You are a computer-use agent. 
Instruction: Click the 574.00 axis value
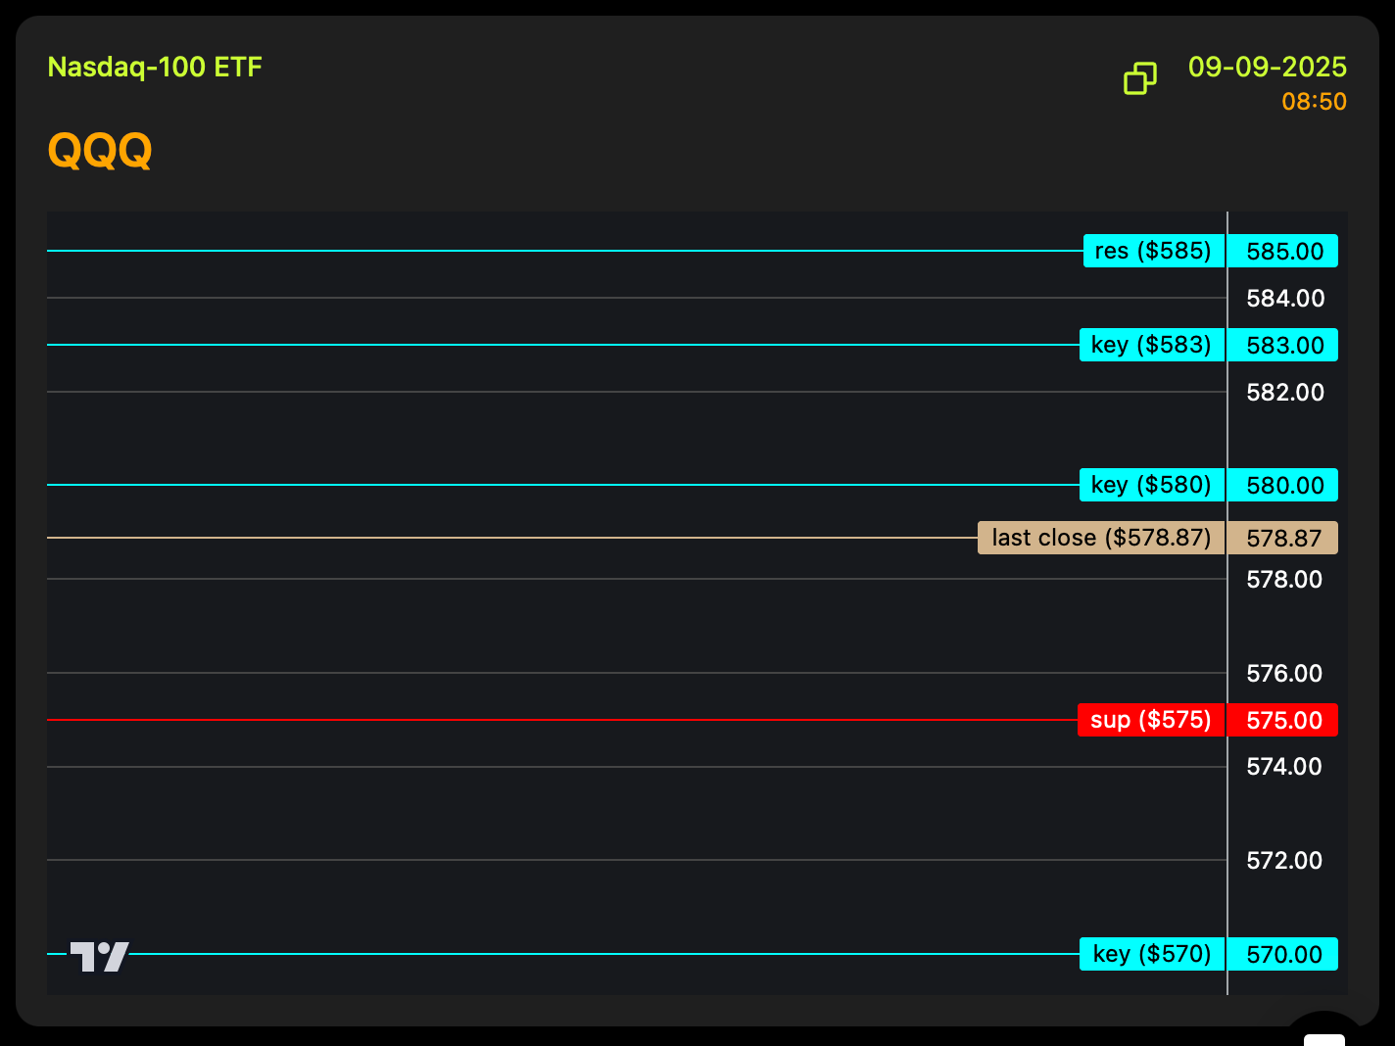(1284, 766)
